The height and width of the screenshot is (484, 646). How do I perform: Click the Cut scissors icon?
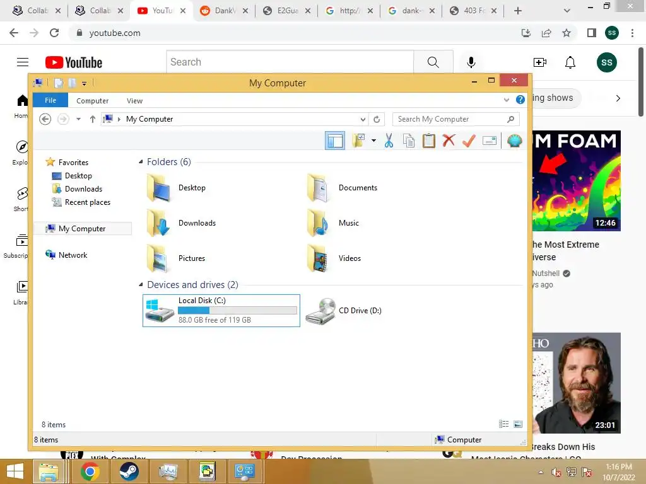tap(389, 141)
